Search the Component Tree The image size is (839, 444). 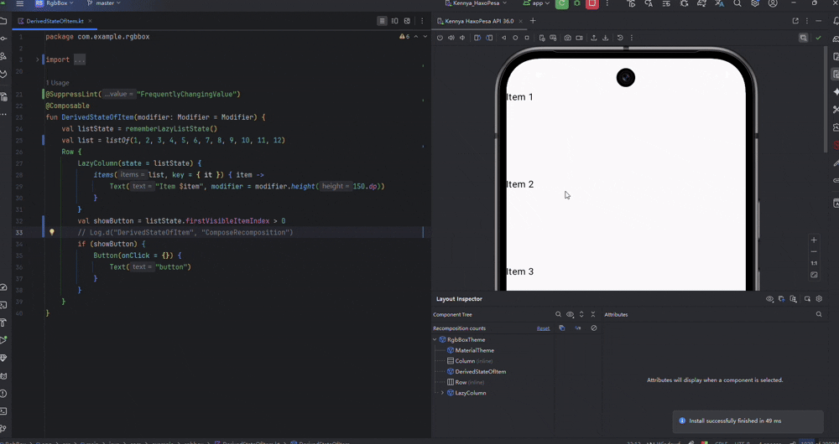click(x=558, y=315)
